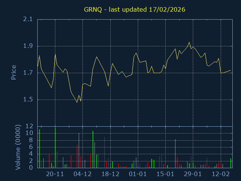The width and height of the screenshot is (241, 181).
Task: Click the chart title GRNQ last updated text
Action: [x=134, y=9]
